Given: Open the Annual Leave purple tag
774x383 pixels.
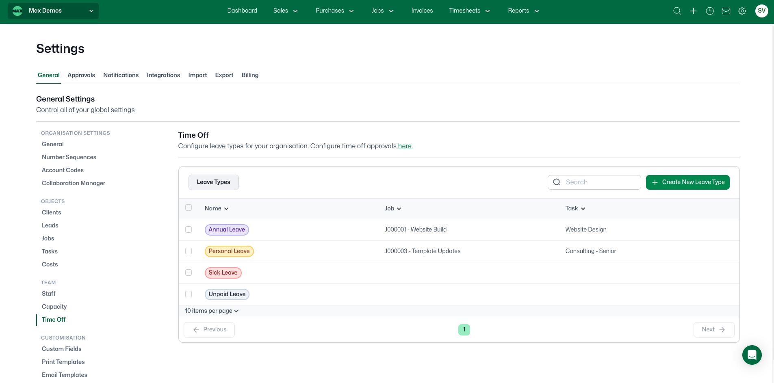Looking at the screenshot, I should pyautogui.click(x=227, y=230).
